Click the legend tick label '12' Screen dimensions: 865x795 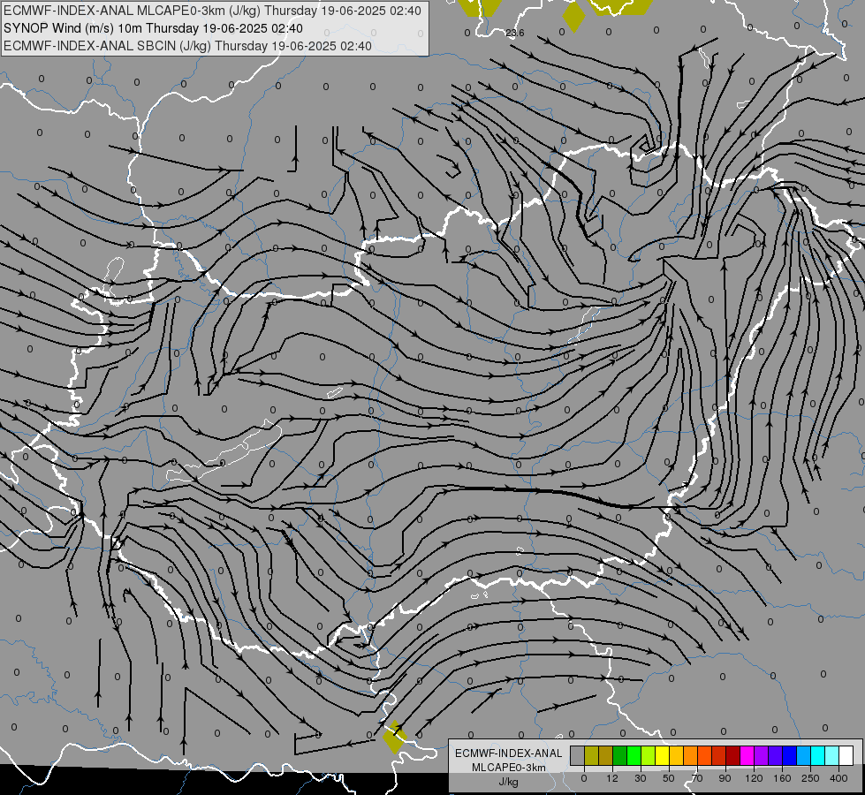[612, 778]
